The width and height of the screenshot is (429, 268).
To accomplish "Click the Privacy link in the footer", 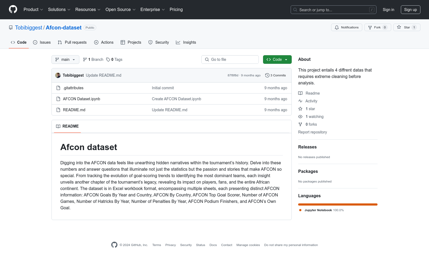I will (171, 245).
